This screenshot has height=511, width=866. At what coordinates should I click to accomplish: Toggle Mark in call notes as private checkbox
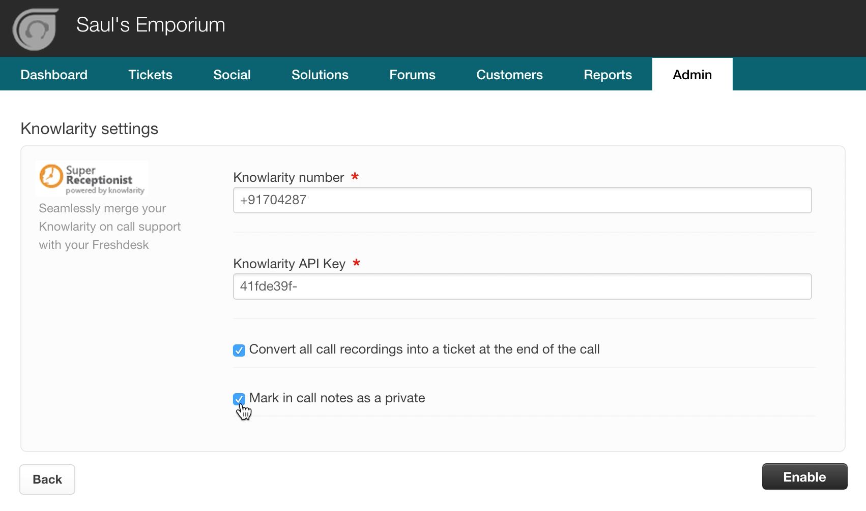coord(239,399)
